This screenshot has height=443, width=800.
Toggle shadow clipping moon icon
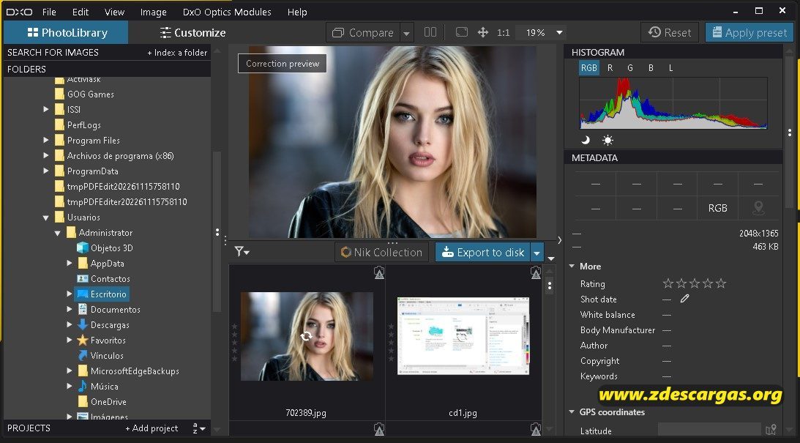tap(586, 140)
